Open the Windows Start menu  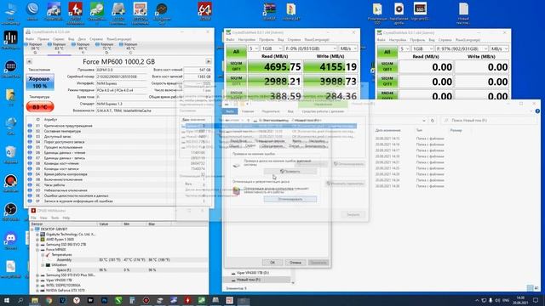click(x=7, y=300)
